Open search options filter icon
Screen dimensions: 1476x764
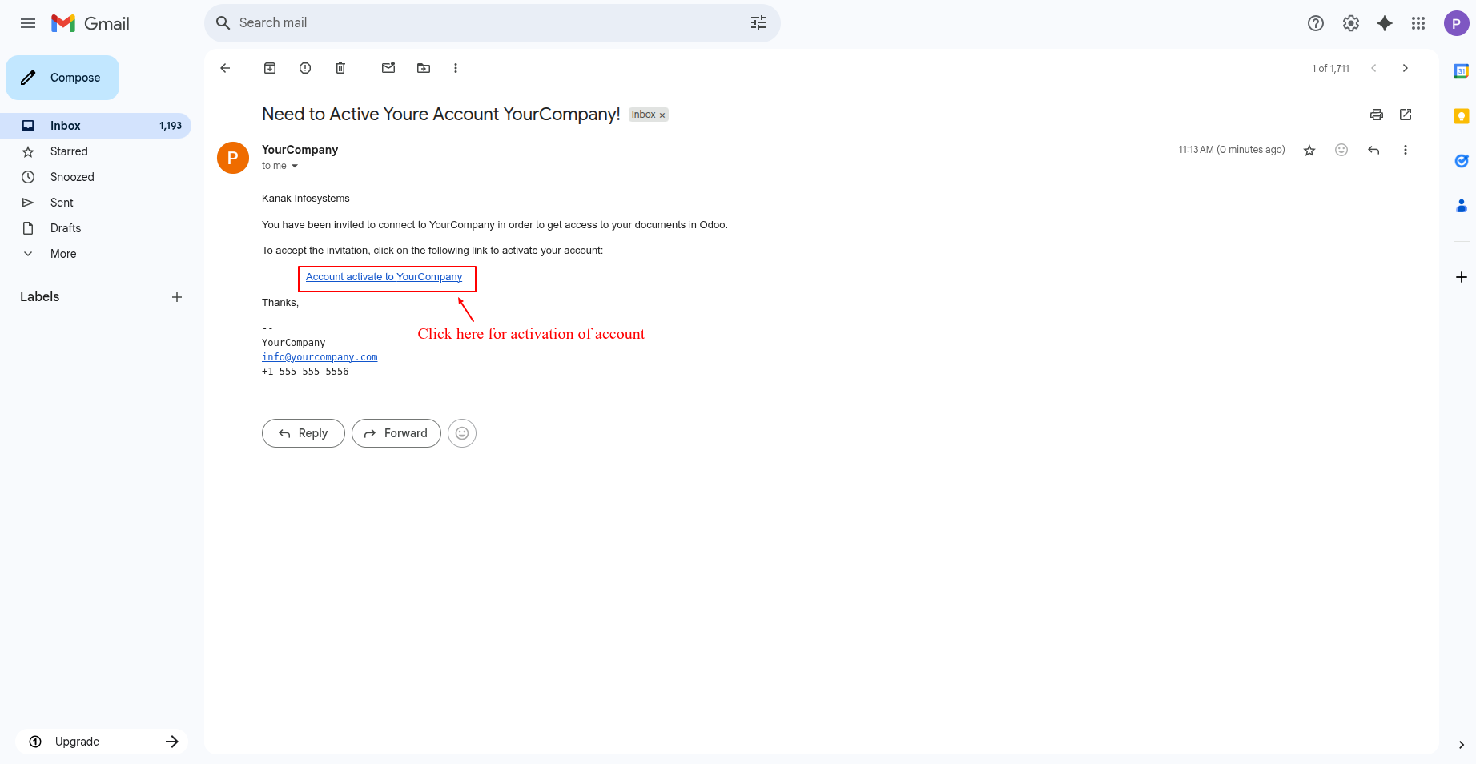click(758, 23)
